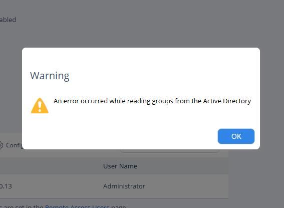Select the Config label behind the dialog
284x208 pixels.
point(14,145)
